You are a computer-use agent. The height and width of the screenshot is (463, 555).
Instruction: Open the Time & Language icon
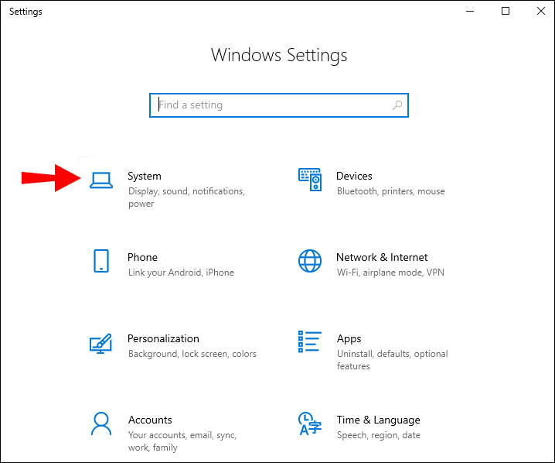[x=310, y=424]
